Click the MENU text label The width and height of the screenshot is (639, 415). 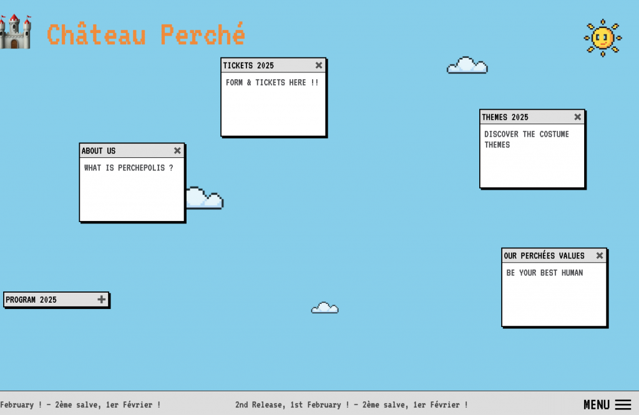[596, 404]
